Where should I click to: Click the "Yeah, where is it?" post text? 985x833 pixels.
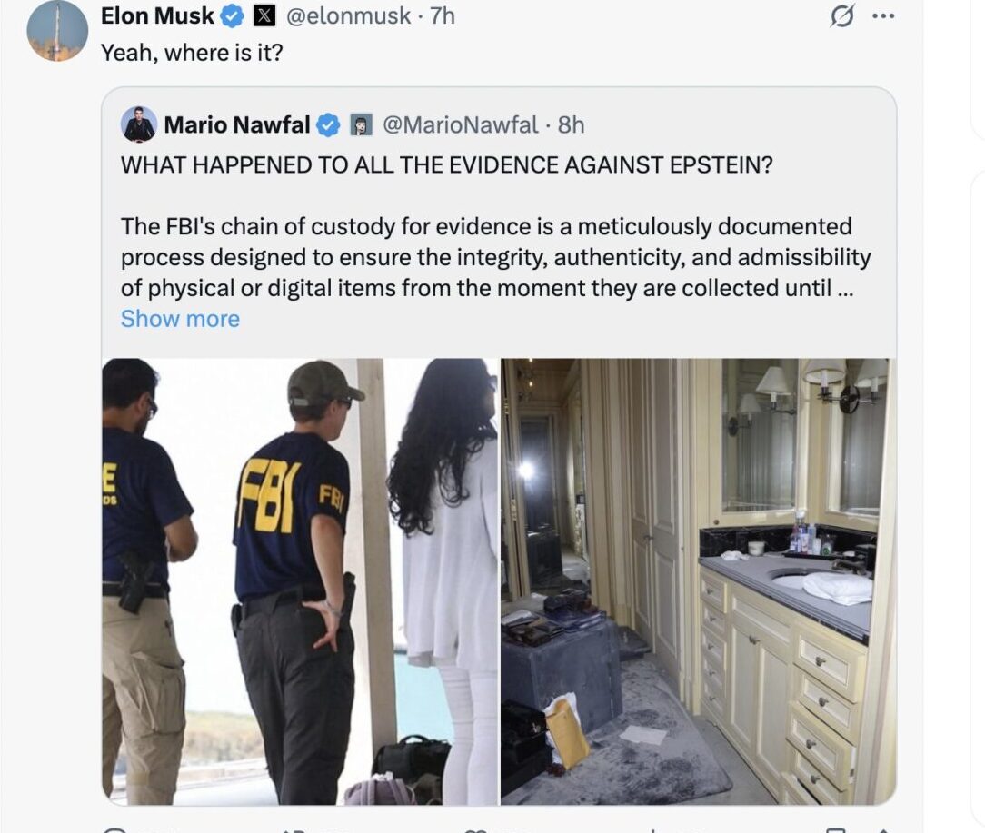(192, 53)
